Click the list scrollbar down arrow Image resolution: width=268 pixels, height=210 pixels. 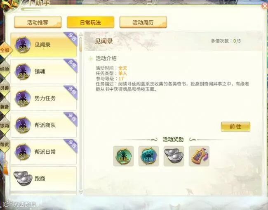[x=81, y=192]
